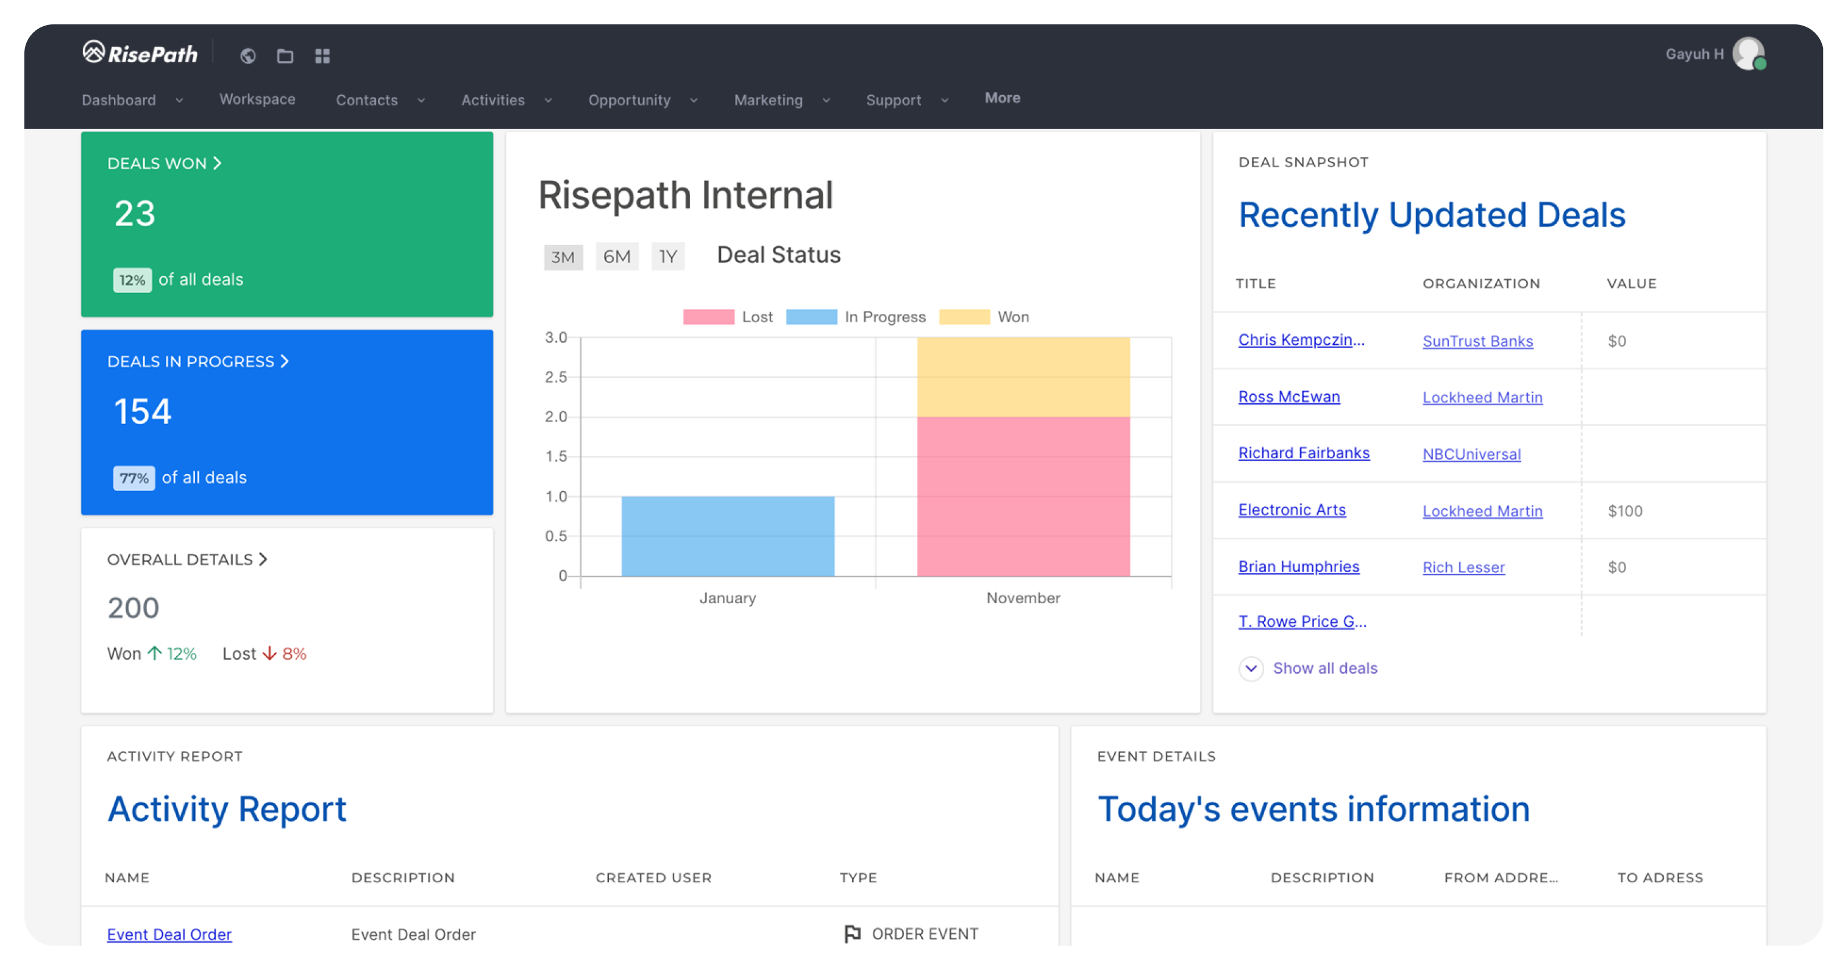Select the 3M time range
1848x970 pixels.
563,257
